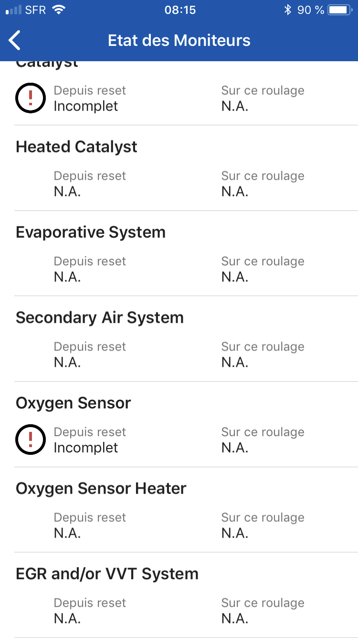This screenshot has height=638, width=358.
Task: Select the Evaporative System monitor heading
Action: coord(91,232)
